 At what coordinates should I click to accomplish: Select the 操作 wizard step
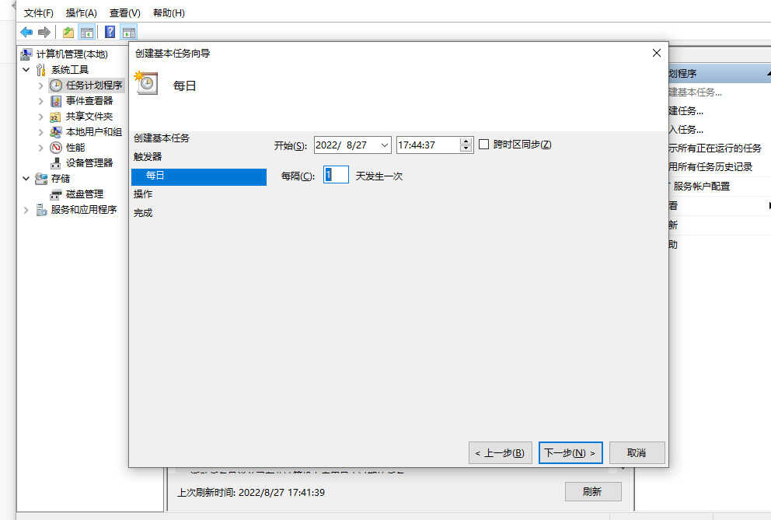tap(143, 194)
